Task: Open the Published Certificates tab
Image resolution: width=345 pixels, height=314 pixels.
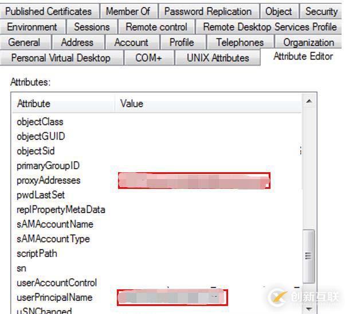Action: tap(49, 11)
